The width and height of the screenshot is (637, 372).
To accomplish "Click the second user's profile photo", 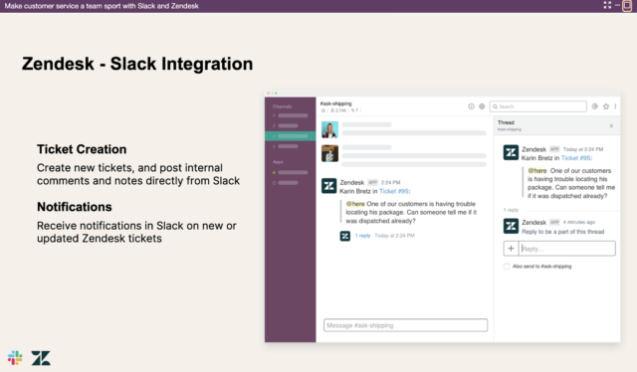I will 329,153.
